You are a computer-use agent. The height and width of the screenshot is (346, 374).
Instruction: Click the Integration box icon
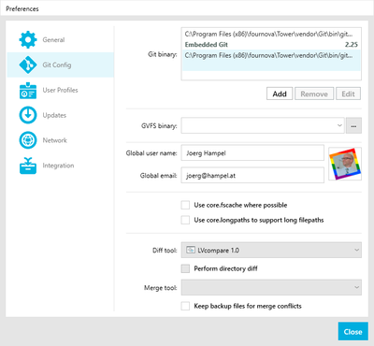pyautogui.click(x=28, y=166)
